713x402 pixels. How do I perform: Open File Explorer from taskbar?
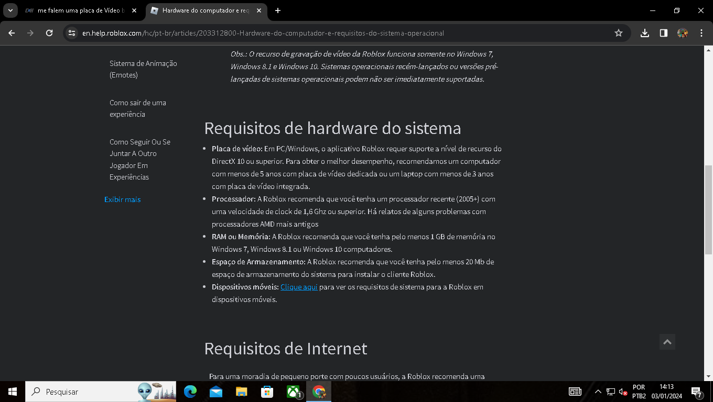click(x=241, y=392)
